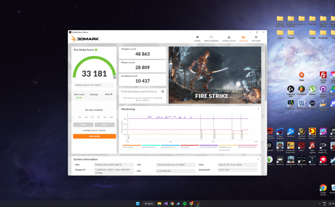The width and height of the screenshot is (335, 207).
Task: Select the Stream Deck desktop shortcut
Action: 312,105
